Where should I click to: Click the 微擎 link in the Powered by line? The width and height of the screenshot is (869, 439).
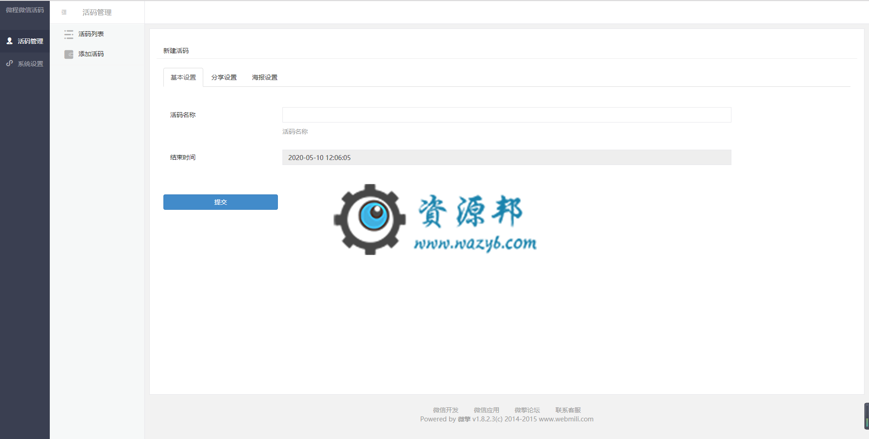464,419
